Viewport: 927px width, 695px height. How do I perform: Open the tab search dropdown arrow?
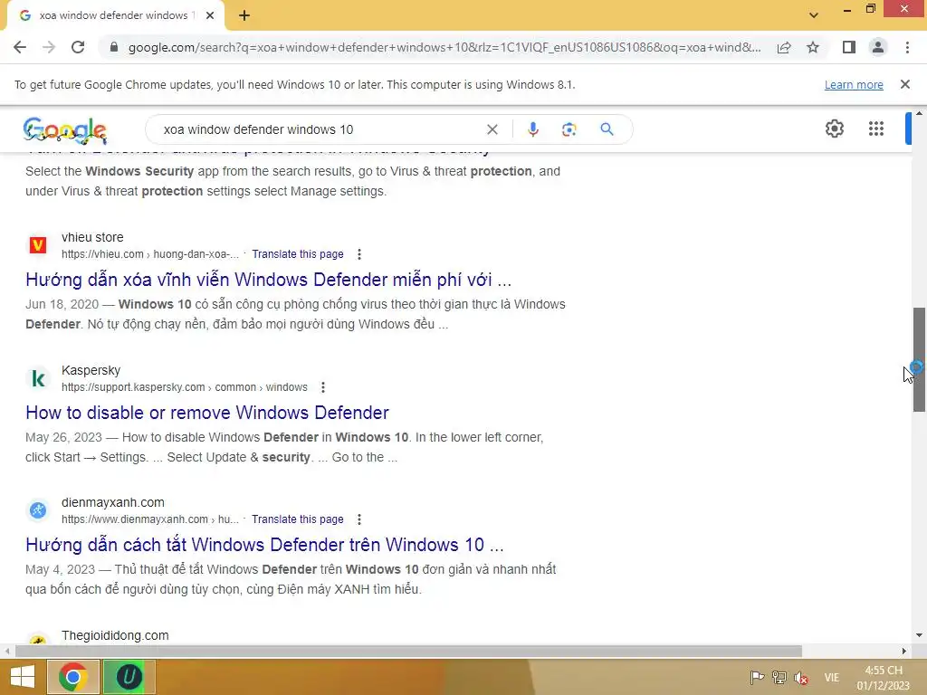814,15
